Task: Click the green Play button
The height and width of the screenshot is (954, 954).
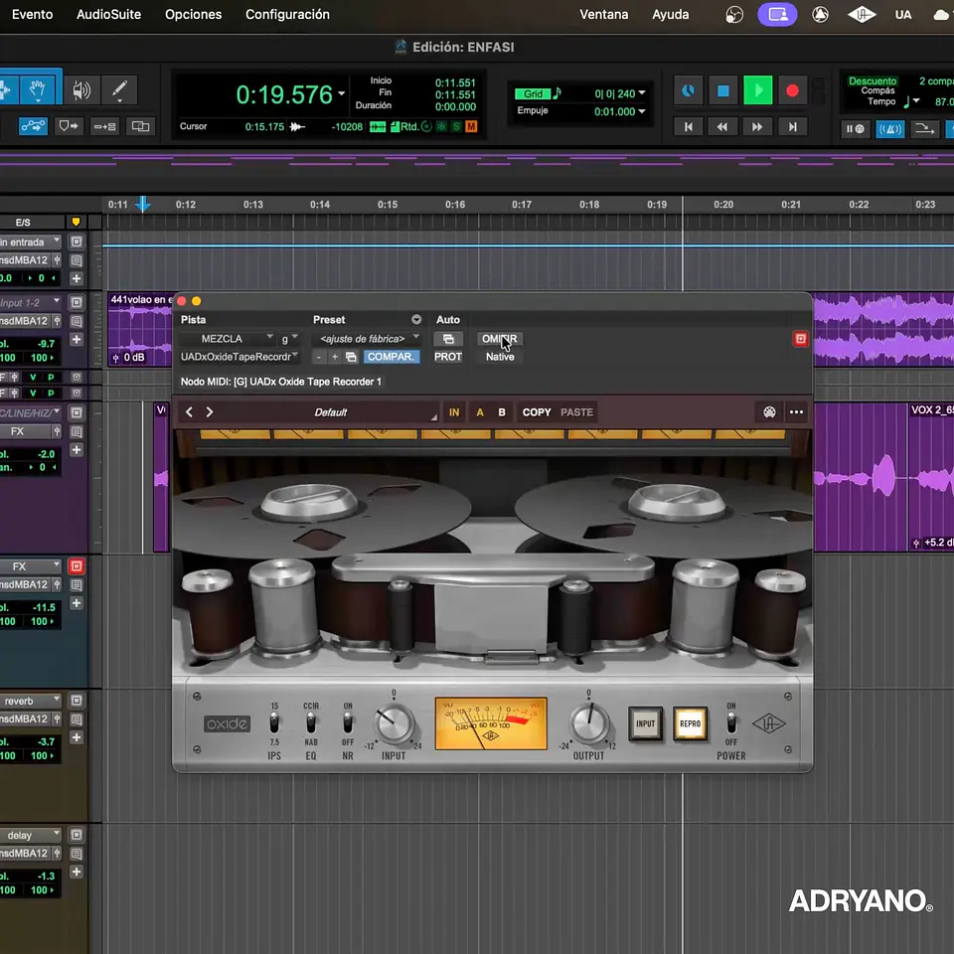Action: [757, 90]
